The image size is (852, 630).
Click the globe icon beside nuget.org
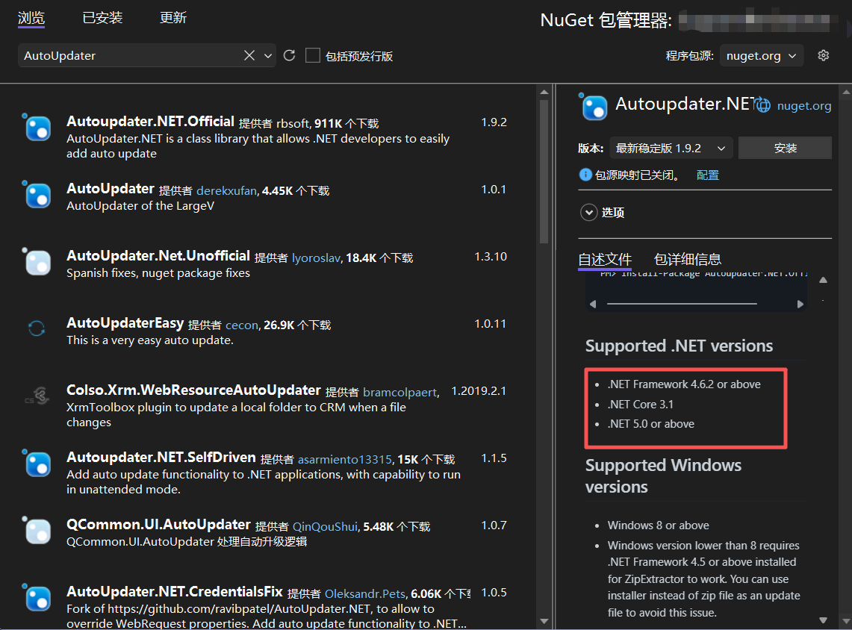(763, 105)
